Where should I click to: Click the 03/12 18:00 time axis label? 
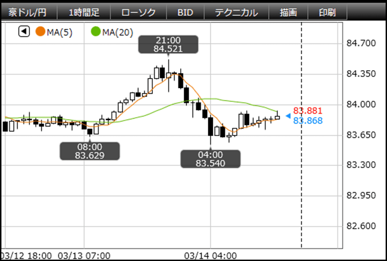[26, 256]
